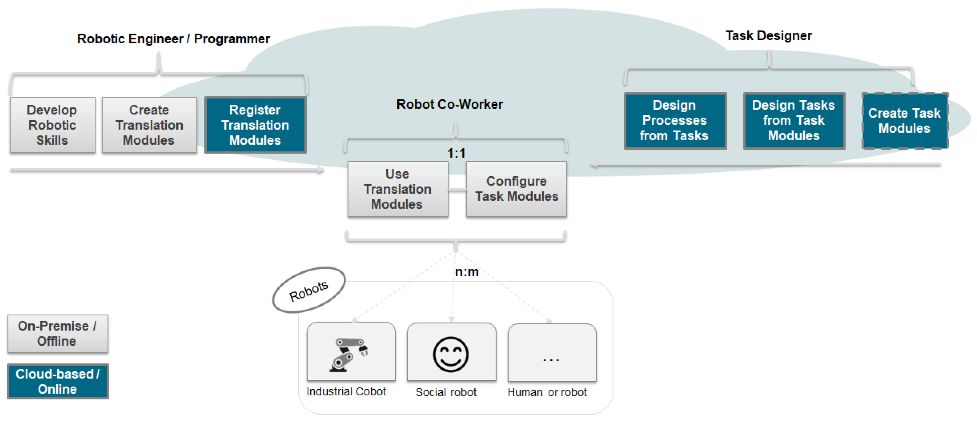Image resolution: width=977 pixels, height=421 pixels.
Task: Click the Register Translation Modules box
Action: 255,125
